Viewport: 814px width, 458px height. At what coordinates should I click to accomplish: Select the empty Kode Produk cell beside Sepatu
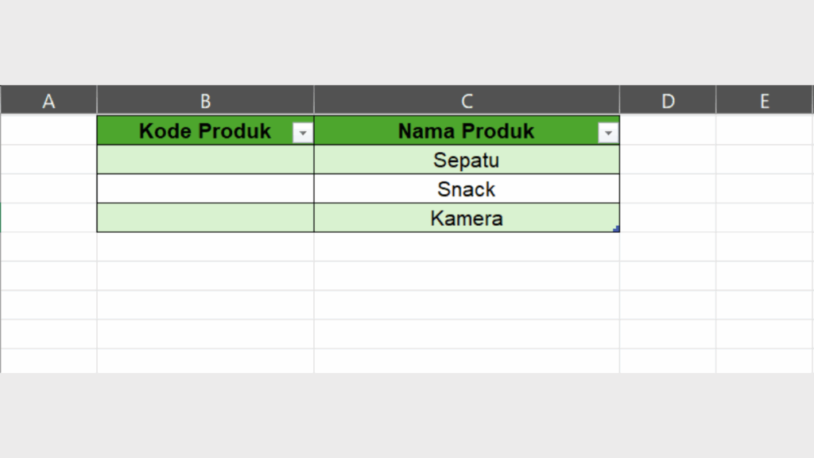[x=205, y=160]
